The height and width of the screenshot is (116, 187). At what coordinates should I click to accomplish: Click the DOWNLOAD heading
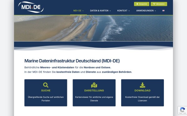[x=142, y=91]
